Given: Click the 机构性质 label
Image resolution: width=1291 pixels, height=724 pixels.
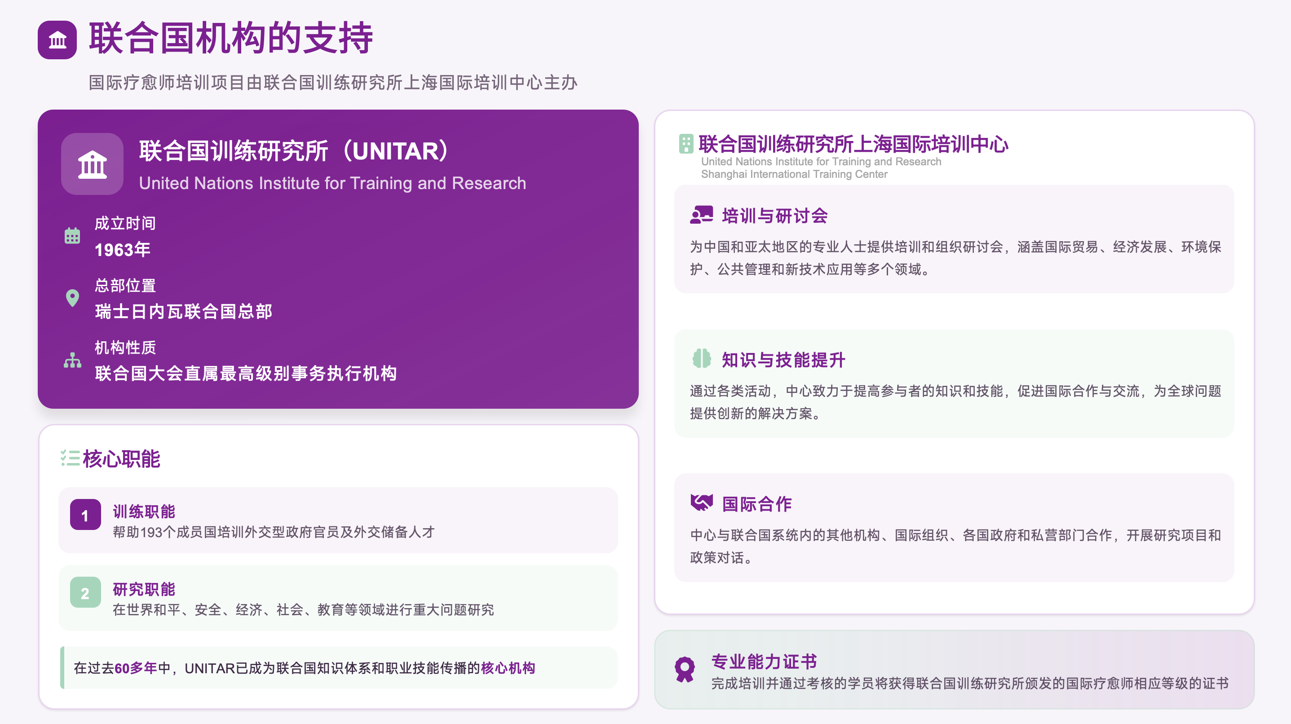Looking at the screenshot, I should point(125,347).
